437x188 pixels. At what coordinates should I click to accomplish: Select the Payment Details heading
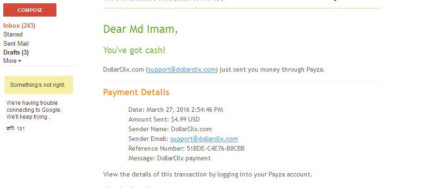click(136, 92)
